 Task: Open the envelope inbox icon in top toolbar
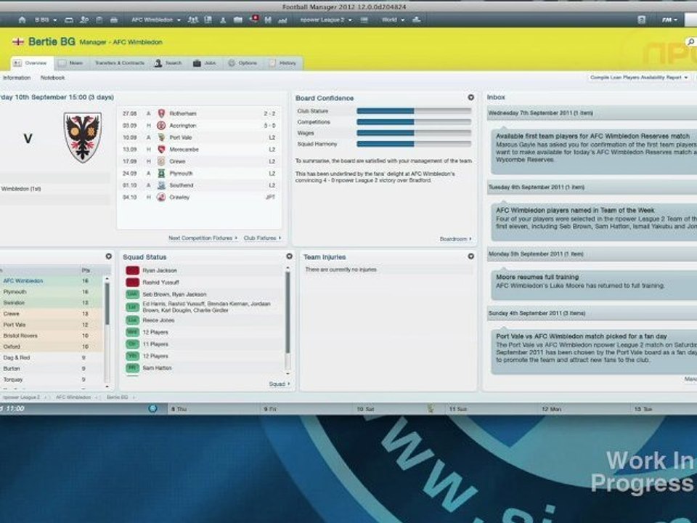69,20
